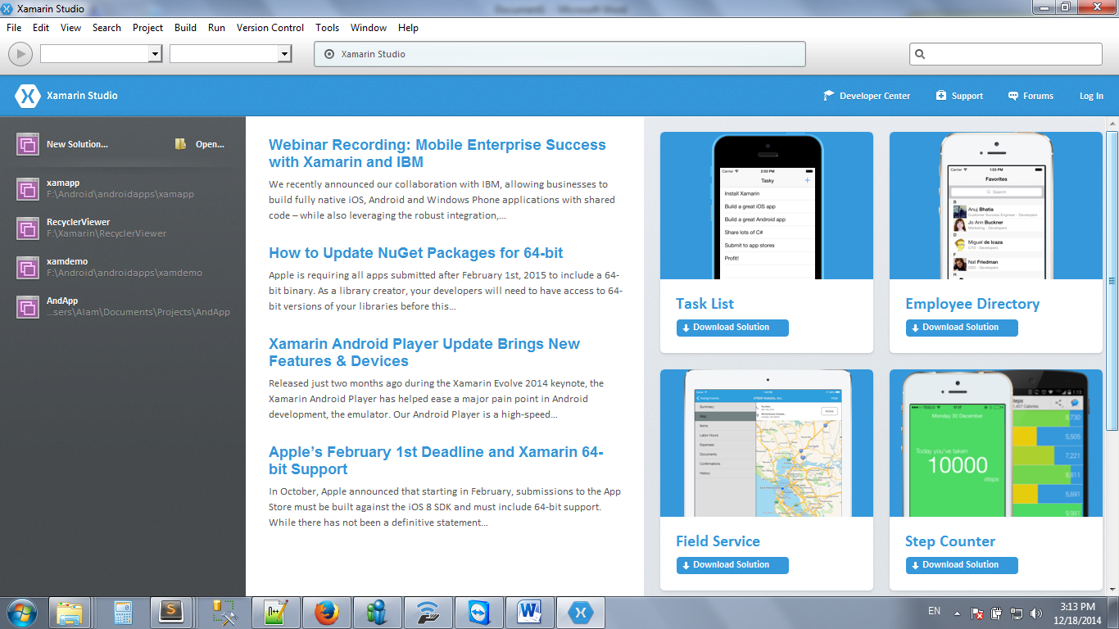This screenshot has width=1119, height=629.
Task: Click the New Solution icon
Action: [x=28, y=145]
